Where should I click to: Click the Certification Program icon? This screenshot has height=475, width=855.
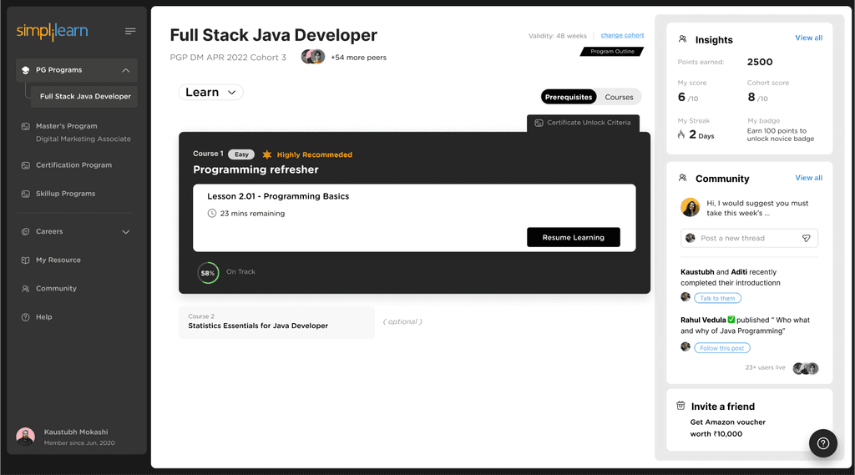pos(25,165)
